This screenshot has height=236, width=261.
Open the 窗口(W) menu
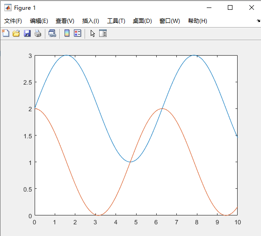(x=170, y=21)
